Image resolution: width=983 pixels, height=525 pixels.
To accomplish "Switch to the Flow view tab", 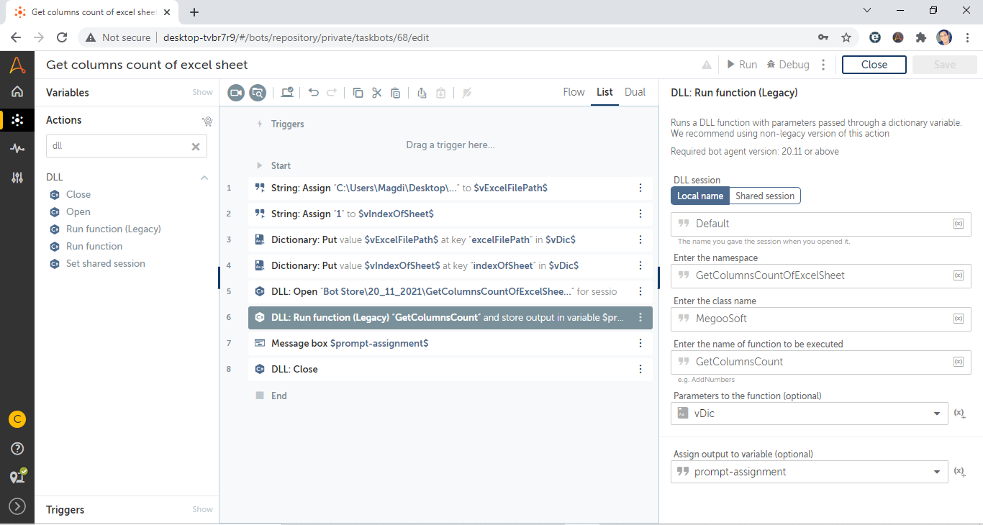I will tap(574, 92).
